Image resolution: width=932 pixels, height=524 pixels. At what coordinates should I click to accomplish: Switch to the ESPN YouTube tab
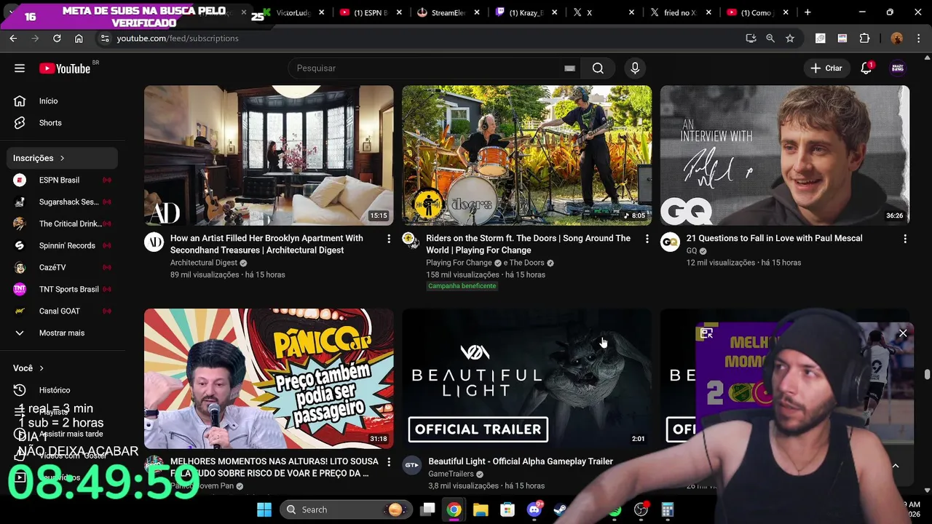[x=370, y=12]
